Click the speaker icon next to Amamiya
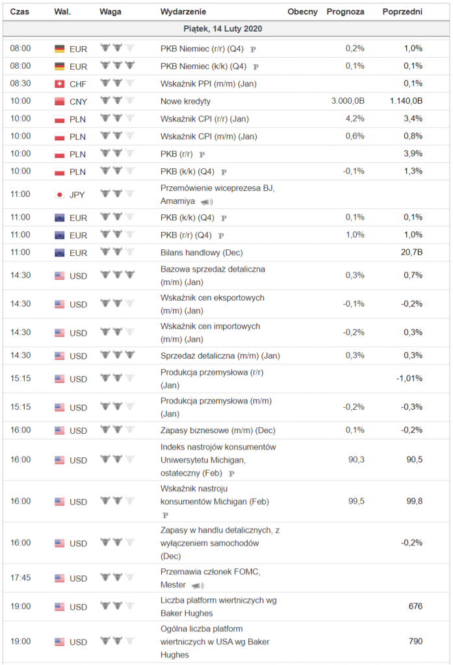 point(207,202)
